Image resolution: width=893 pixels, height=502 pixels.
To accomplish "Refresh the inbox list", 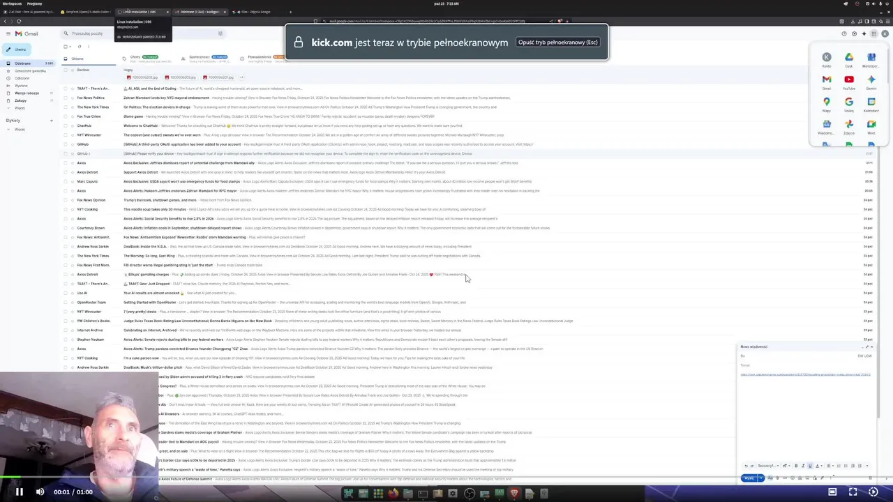I will pyautogui.click(x=80, y=47).
